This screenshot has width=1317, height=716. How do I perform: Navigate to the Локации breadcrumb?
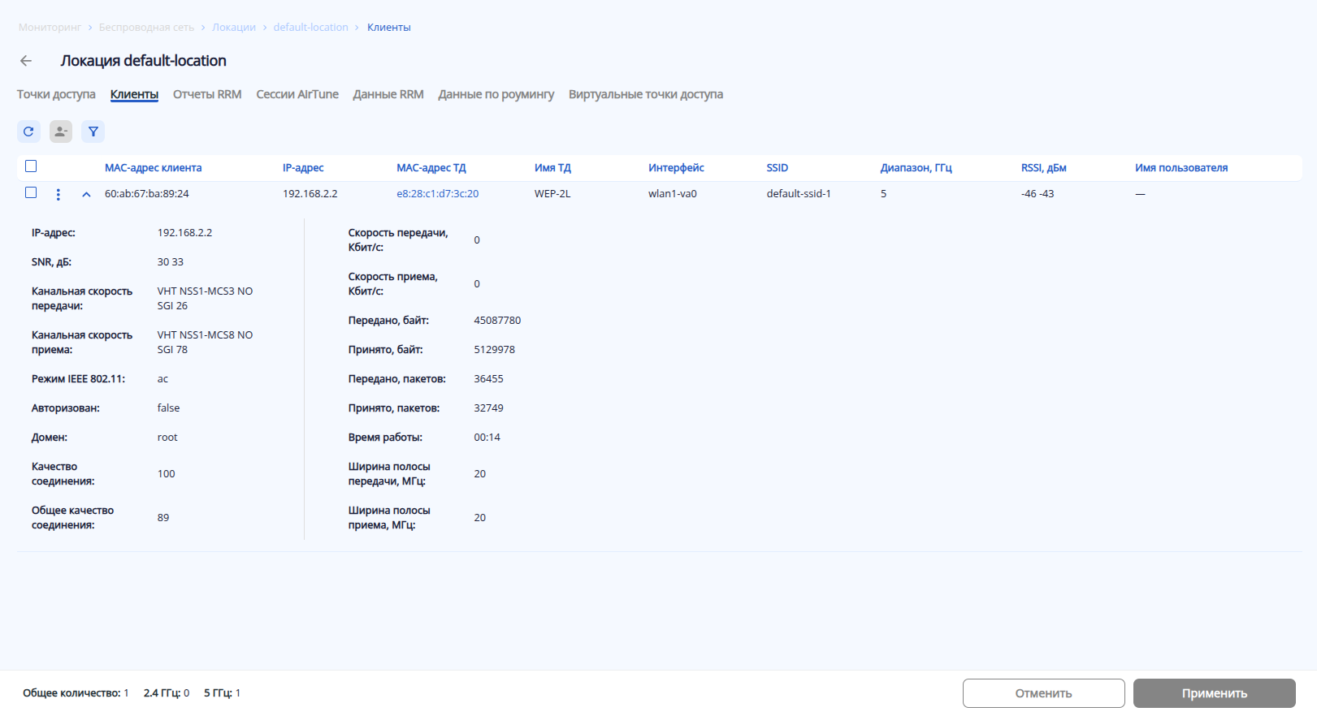(234, 28)
